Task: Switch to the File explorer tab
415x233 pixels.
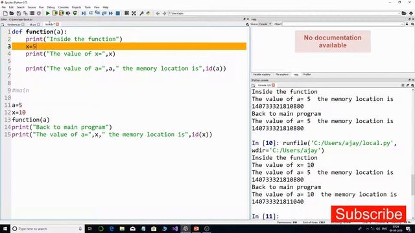Action: click(x=282, y=74)
